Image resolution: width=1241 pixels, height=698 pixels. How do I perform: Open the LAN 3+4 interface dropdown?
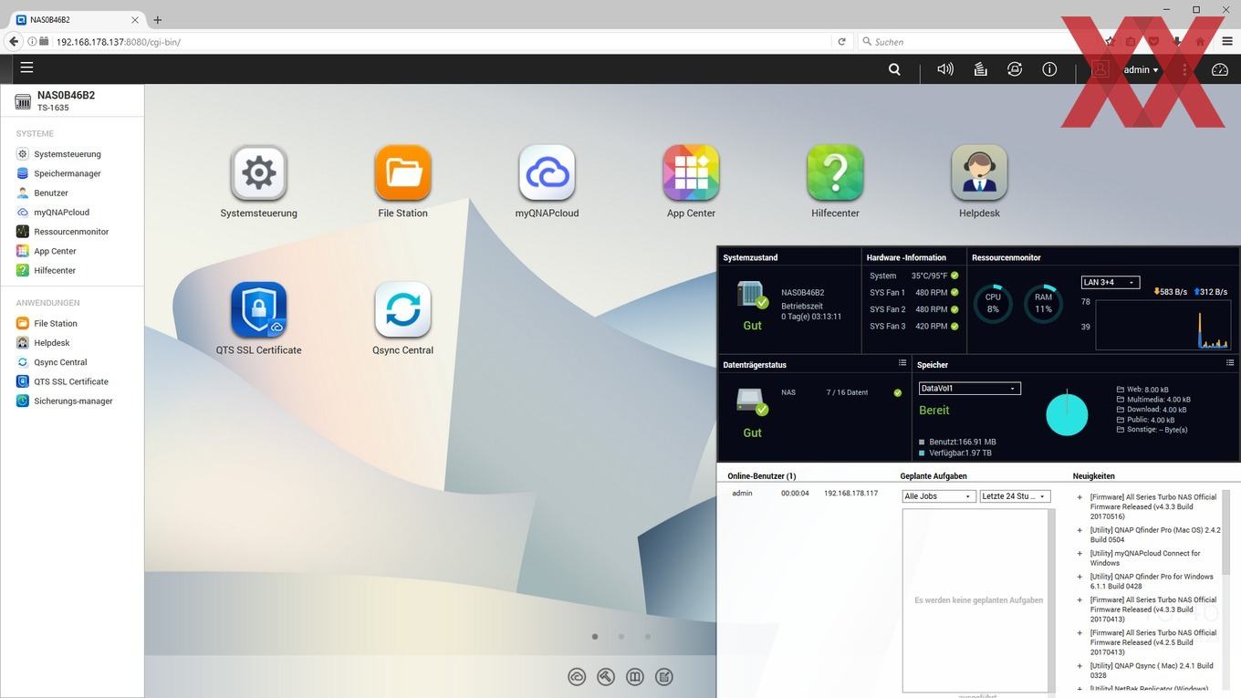[1110, 282]
